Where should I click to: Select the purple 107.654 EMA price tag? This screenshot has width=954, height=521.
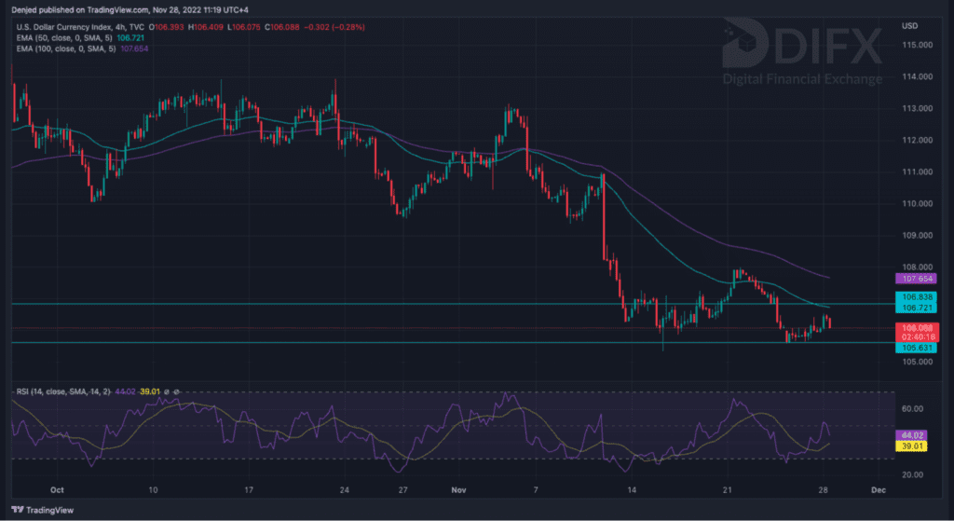coord(916,278)
